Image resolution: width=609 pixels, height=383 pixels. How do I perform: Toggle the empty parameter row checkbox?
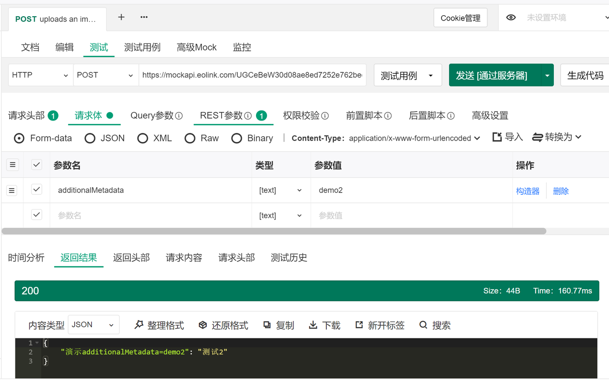[x=37, y=215]
